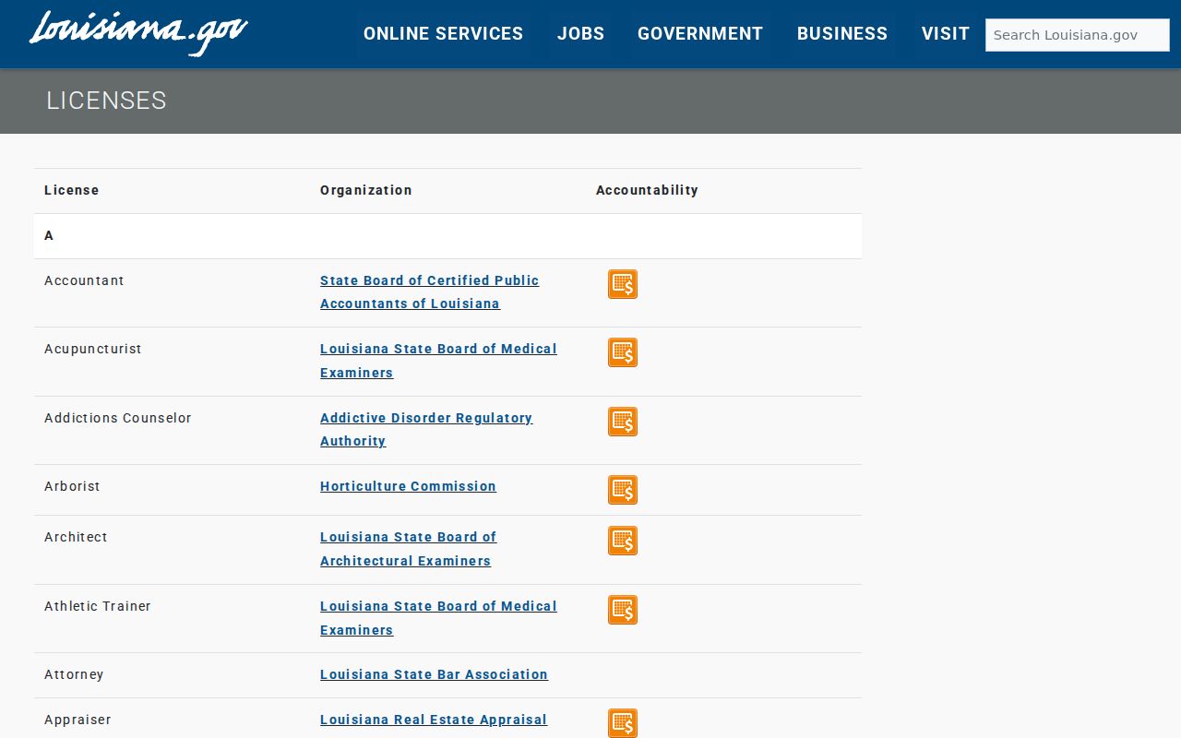Select the Addictions Counselor license name
The width and height of the screenshot is (1181, 738).
[118, 418]
